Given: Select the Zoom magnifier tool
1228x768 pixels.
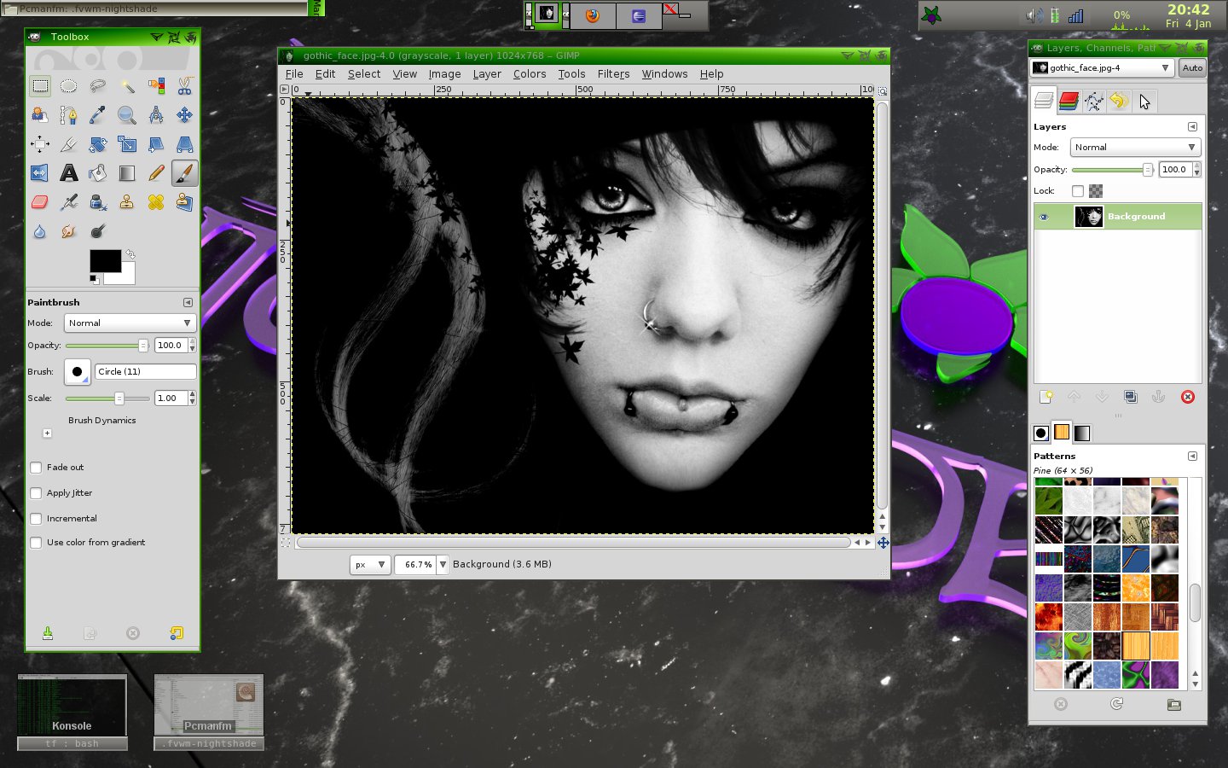Looking at the screenshot, I should pyautogui.click(x=127, y=115).
